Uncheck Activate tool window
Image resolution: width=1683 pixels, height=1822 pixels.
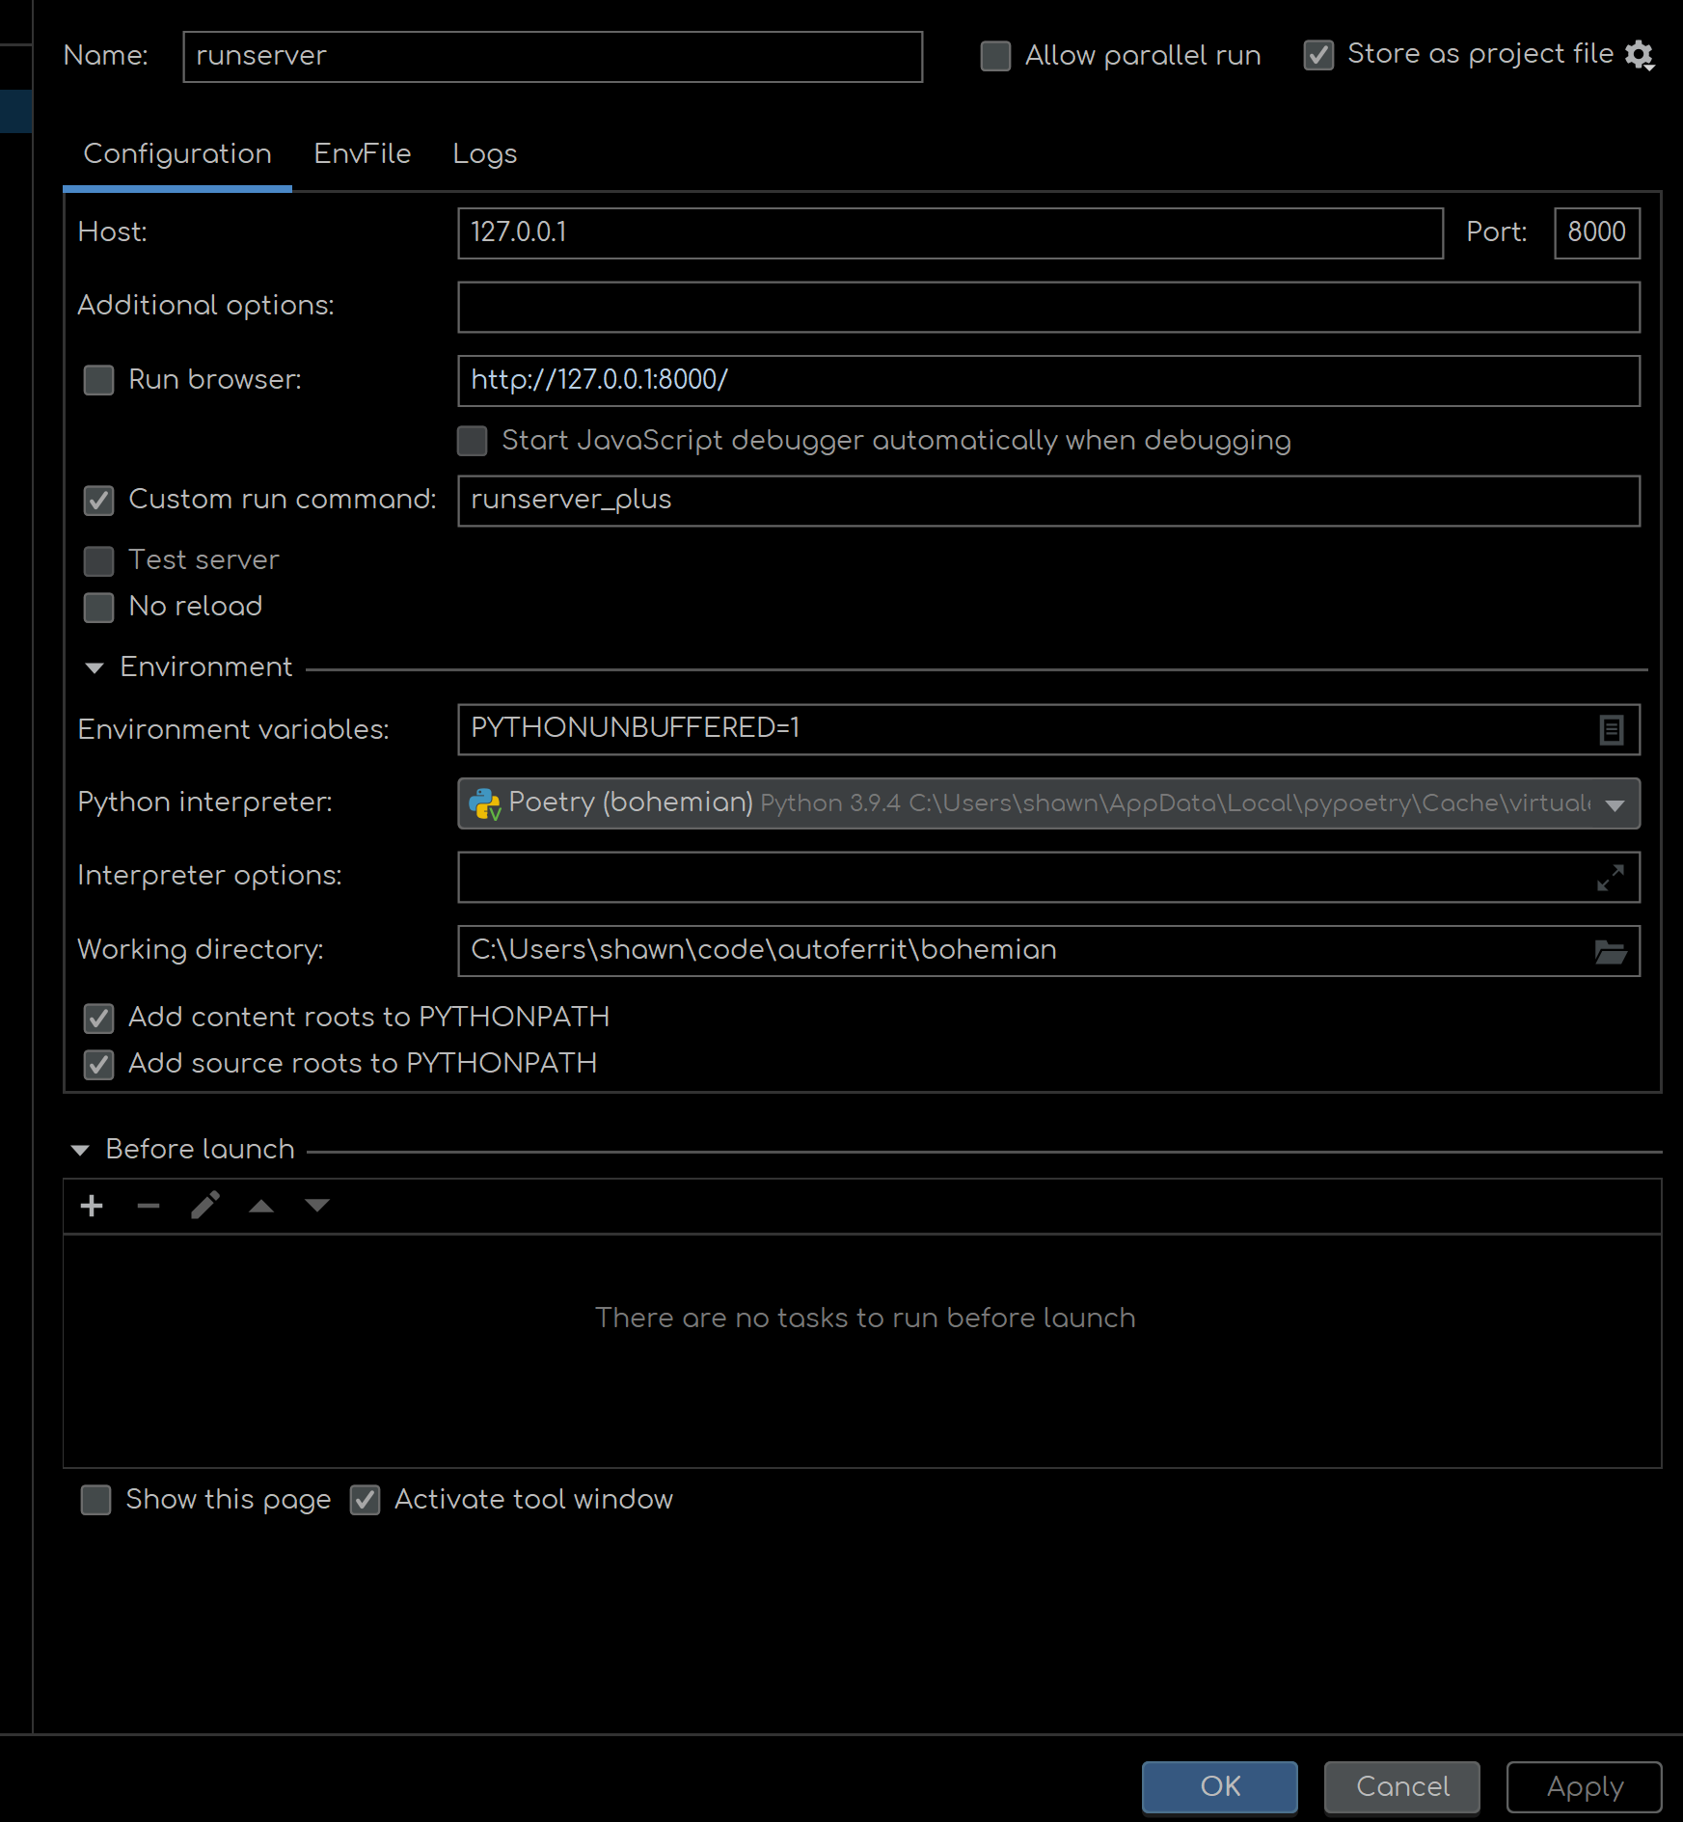[x=365, y=1500]
